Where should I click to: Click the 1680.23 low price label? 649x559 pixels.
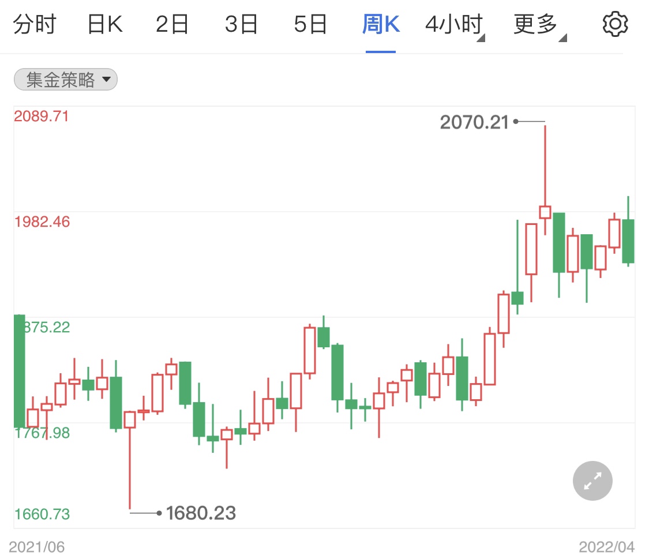201,512
